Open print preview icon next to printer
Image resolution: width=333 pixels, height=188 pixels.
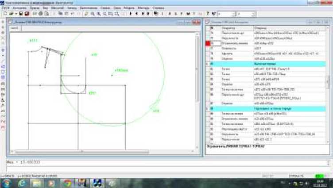(46, 14)
